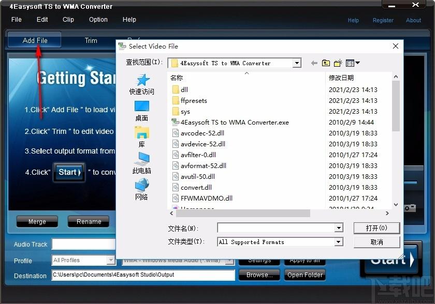Select the sys folder
435x304 pixels.
click(x=181, y=112)
